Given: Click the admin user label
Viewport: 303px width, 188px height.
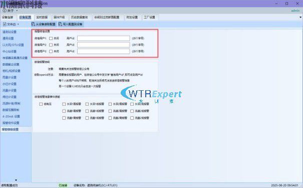Looking at the screenshot, I should pyautogui.click(x=295, y=11).
